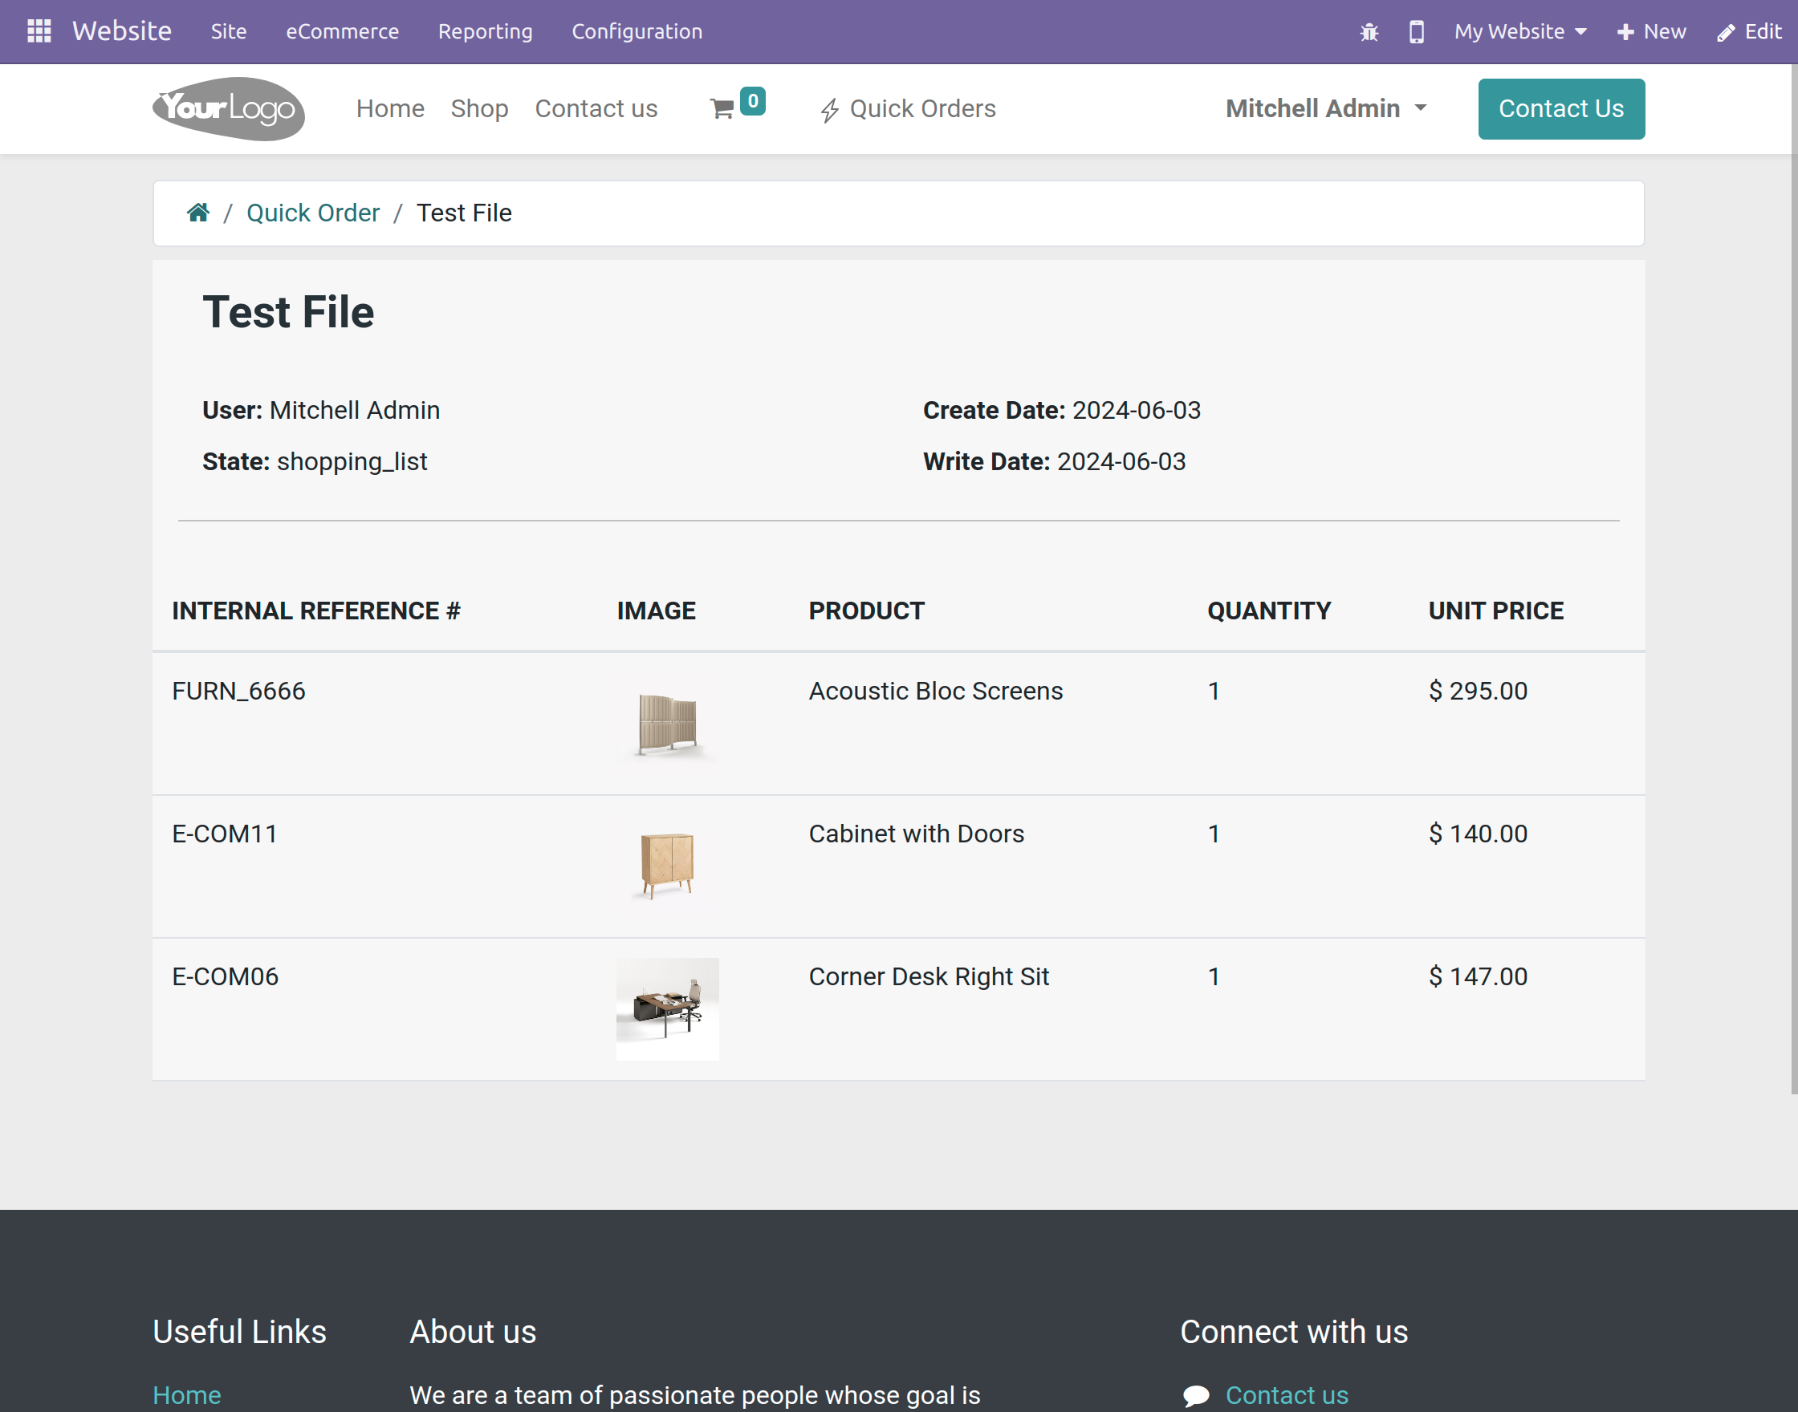This screenshot has height=1412, width=1798.
Task: Click the New plus icon
Action: [x=1626, y=31]
